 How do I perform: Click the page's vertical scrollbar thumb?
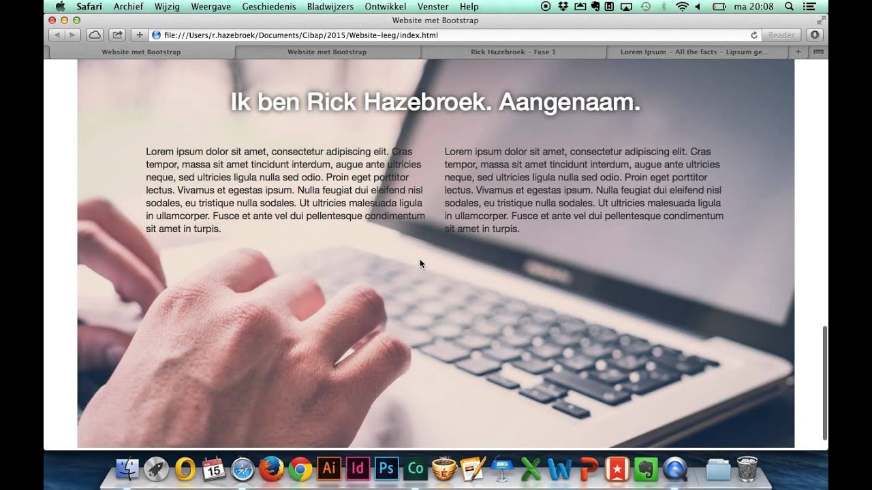tap(825, 383)
